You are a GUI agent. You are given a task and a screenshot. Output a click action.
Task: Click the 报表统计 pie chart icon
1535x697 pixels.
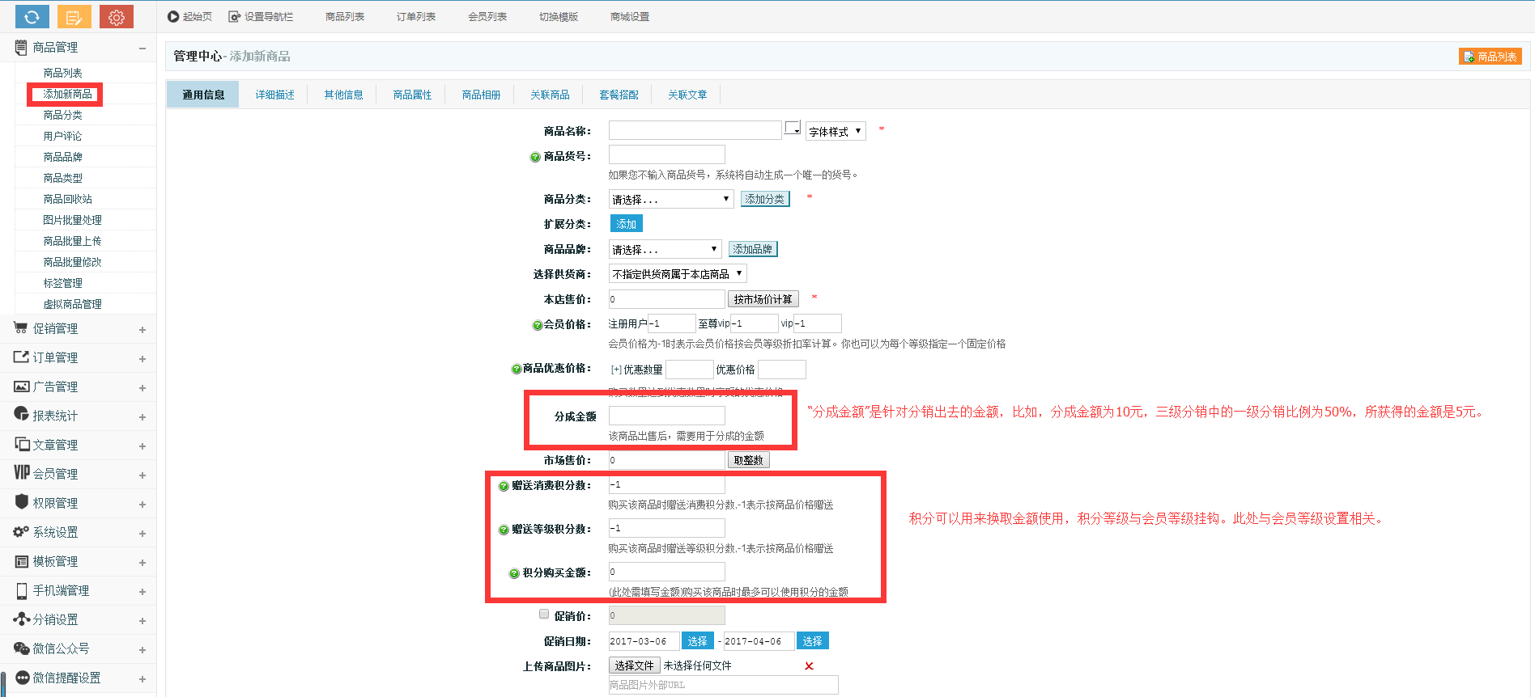pyautogui.click(x=21, y=414)
